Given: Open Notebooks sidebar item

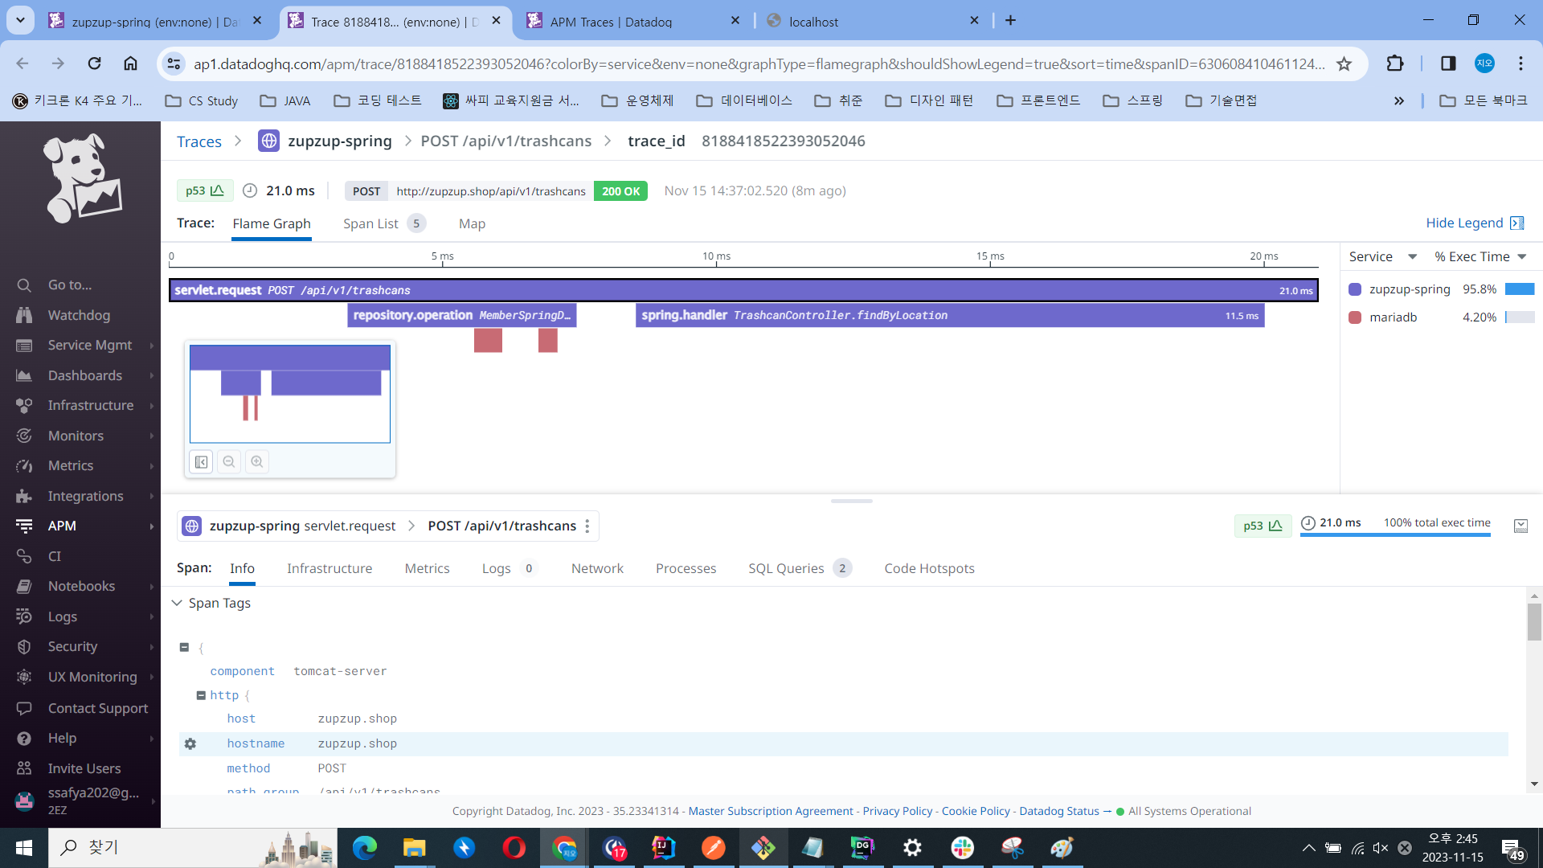Looking at the screenshot, I should coord(81,586).
